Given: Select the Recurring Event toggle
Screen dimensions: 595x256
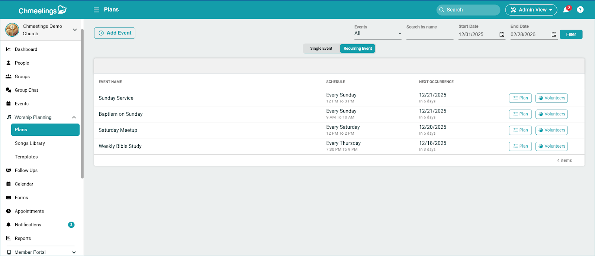Looking at the screenshot, I should (x=357, y=49).
